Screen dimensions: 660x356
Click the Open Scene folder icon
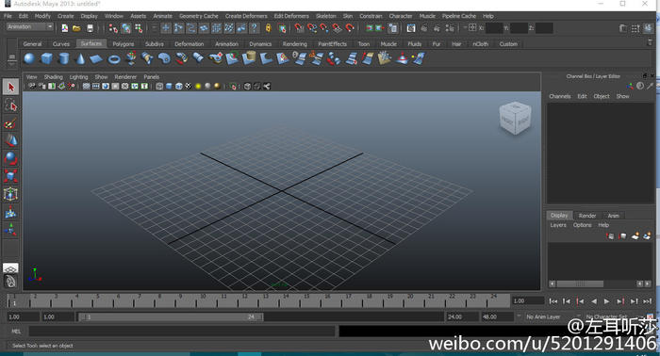[76, 28]
